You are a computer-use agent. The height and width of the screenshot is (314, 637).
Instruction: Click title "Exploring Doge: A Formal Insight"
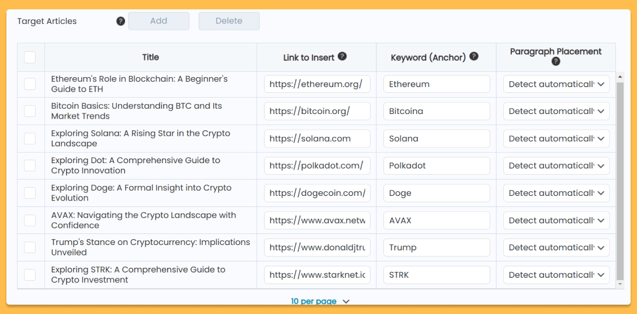pos(141,193)
